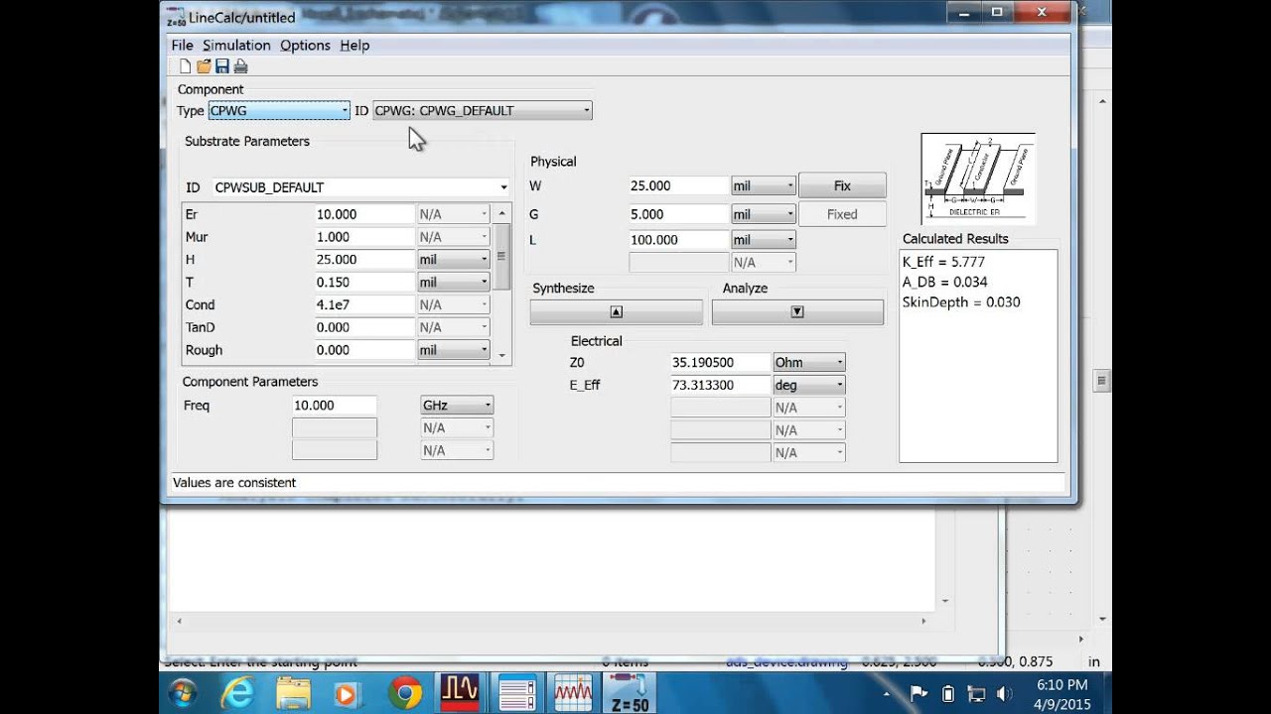Click the Analyze down-arrow button
This screenshot has height=714, width=1271.
click(x=797, y=311)
